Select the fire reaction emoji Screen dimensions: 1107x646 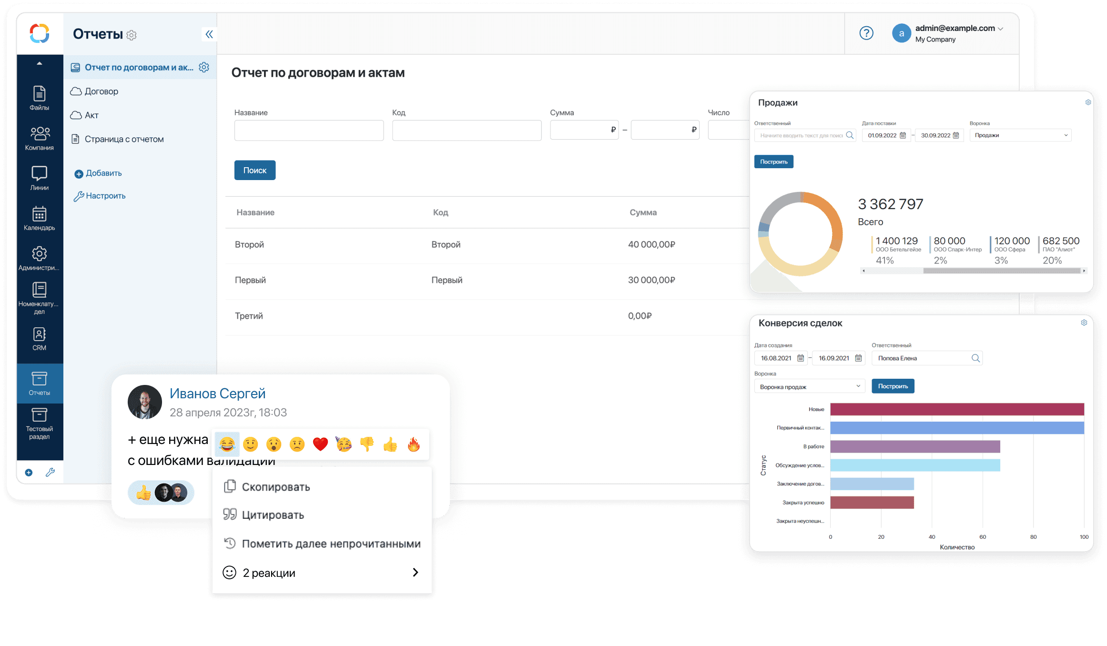[414, 444]
